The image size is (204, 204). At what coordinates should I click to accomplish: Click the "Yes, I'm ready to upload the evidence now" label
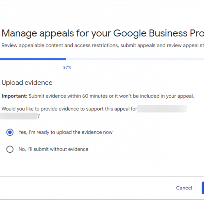pyautogui.click(x=65, y=132)
